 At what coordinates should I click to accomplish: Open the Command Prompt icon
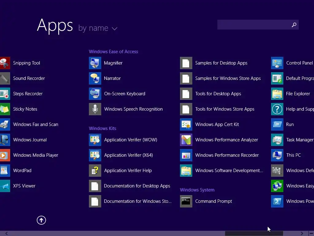pos(186,201)
